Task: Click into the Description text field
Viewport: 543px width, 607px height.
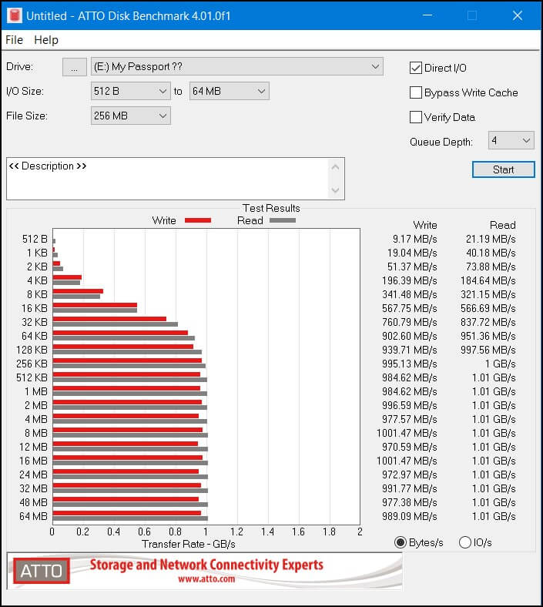Action: [x=167, y=179]
